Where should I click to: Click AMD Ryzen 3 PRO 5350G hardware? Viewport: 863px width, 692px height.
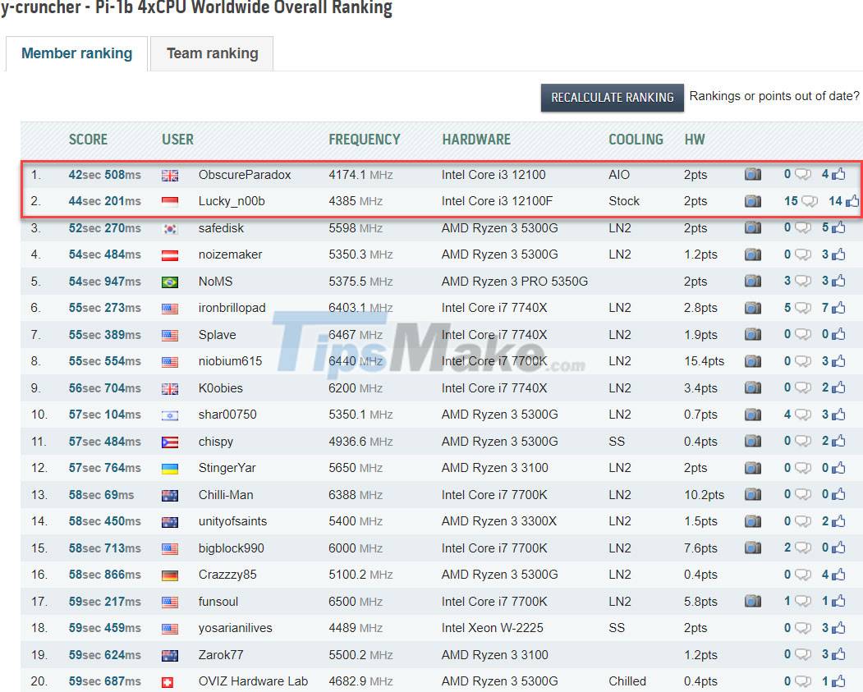pyautogui.click(x=515, y=282)
